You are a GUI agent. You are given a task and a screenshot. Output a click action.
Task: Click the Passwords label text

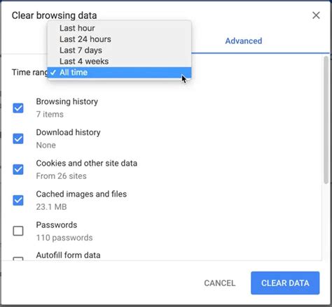57,225
